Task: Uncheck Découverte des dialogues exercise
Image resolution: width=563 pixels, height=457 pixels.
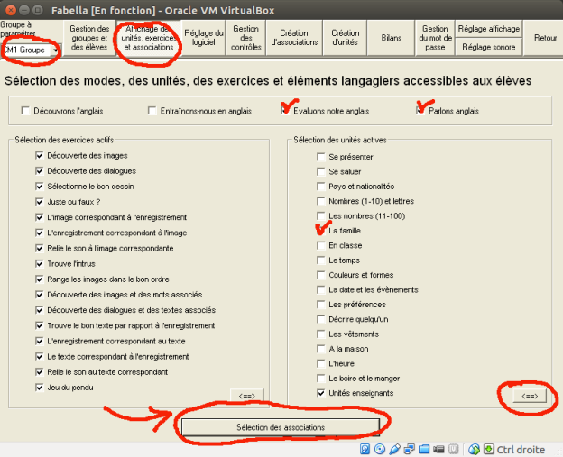Action: coord(40,170)
